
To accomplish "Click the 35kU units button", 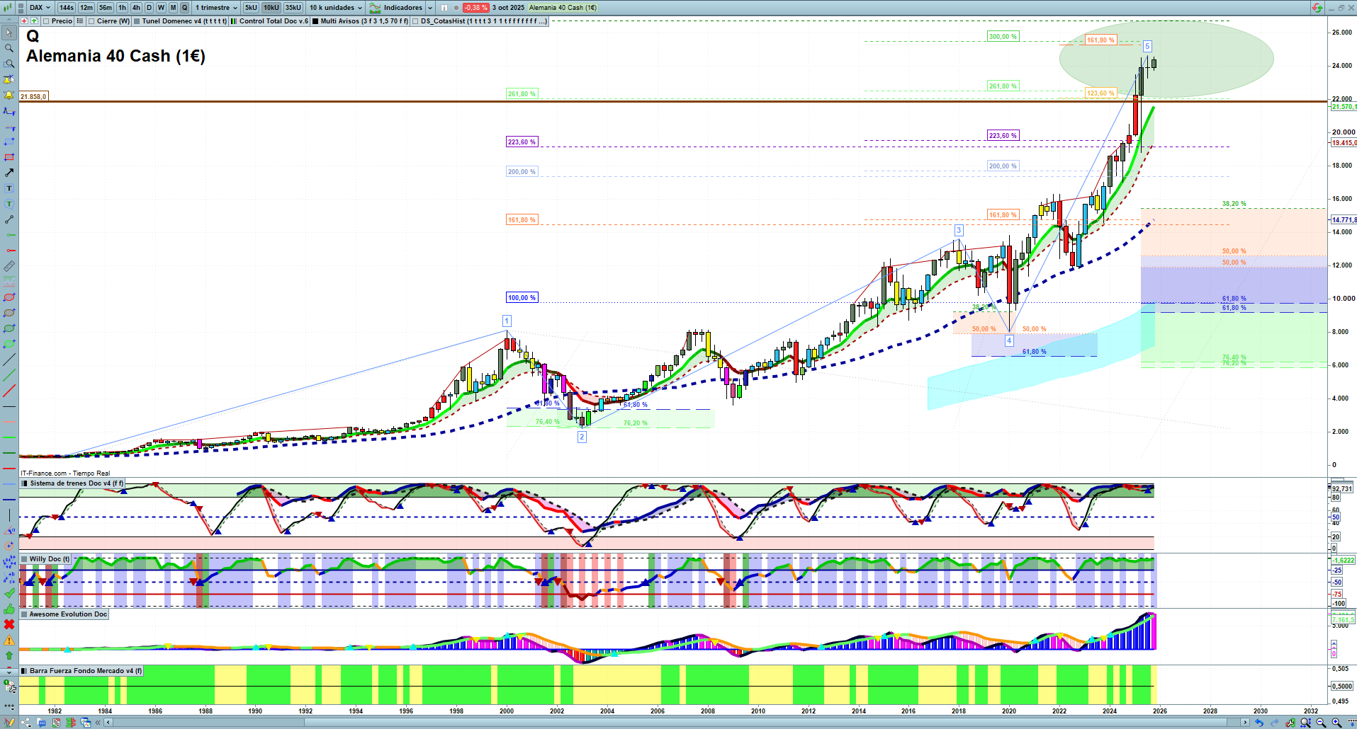I will 293,8.
